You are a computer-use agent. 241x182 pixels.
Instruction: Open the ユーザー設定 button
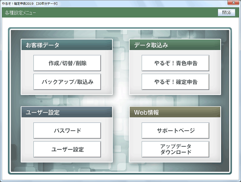coord(67,149)
